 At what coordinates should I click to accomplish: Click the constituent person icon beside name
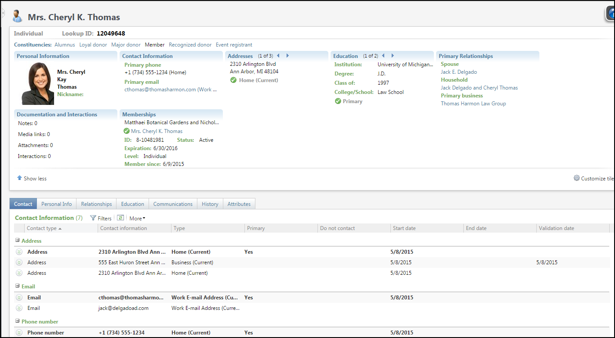[18, 17]
